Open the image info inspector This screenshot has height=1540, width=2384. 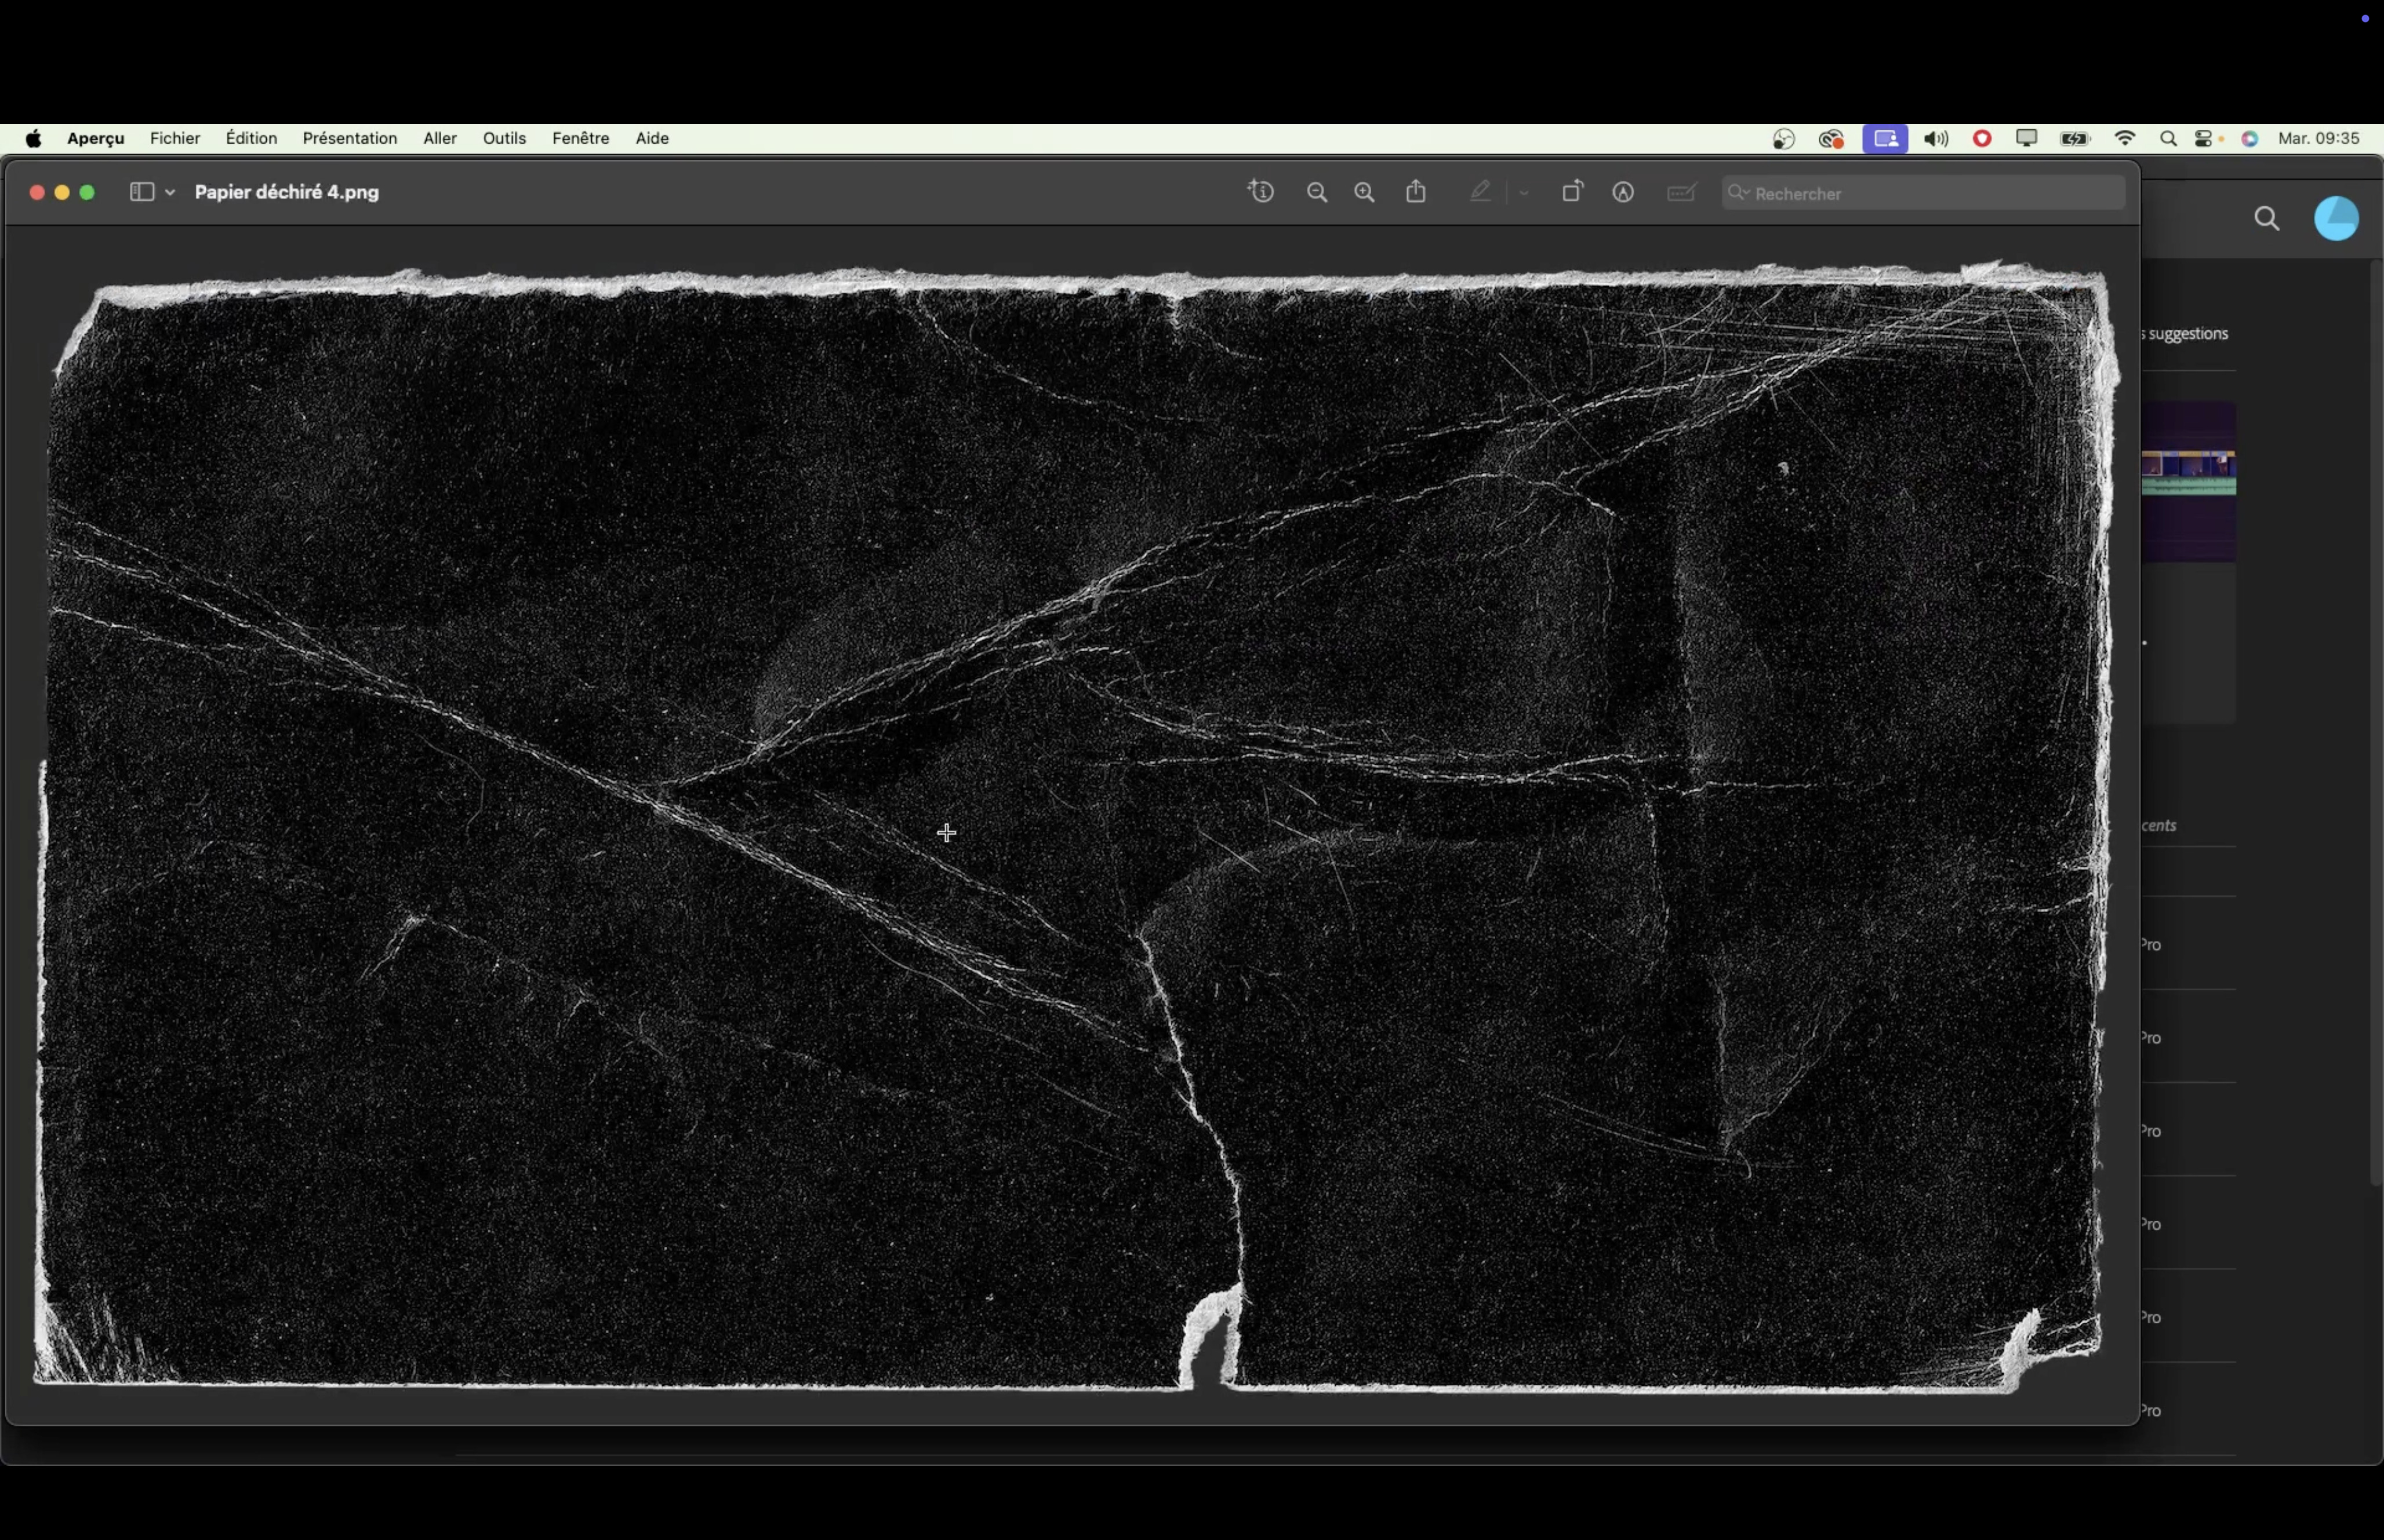[x=1262, y=192]
